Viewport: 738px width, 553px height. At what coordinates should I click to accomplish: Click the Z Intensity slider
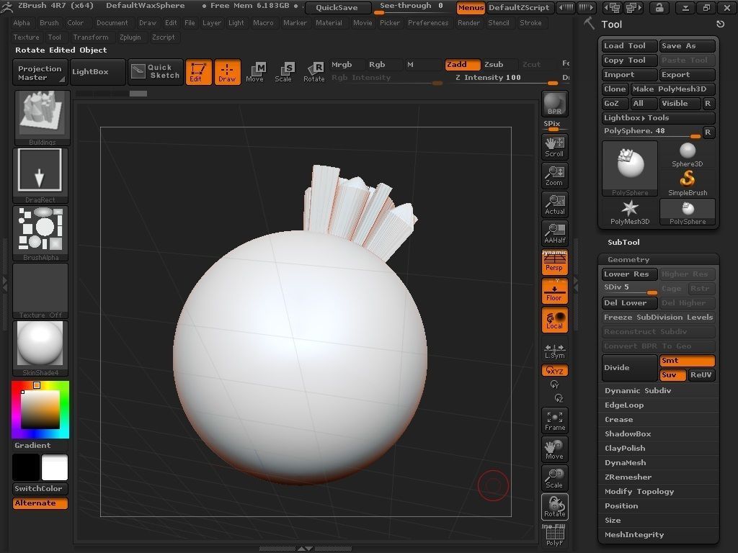[x=507, y=78]
